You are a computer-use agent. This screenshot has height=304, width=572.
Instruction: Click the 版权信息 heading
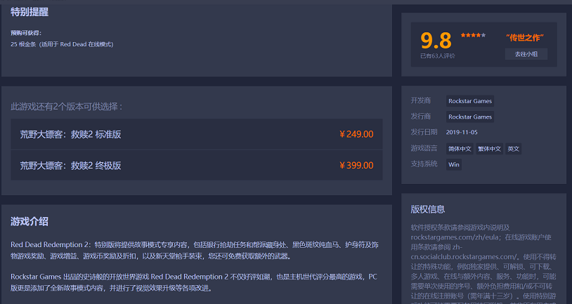427,209
